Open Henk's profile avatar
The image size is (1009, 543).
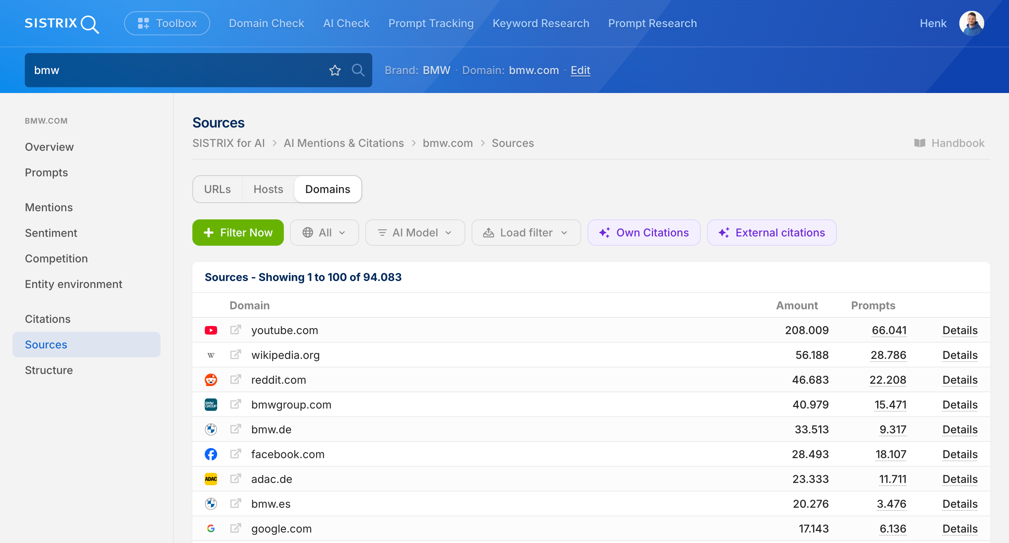(x=971, y=24)
